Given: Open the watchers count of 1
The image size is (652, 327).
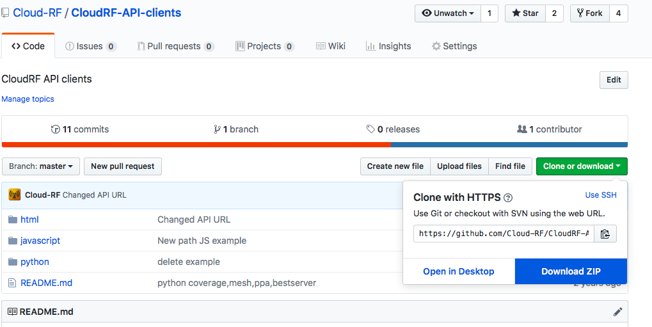Looking at the screenshot, I should click(489, 13).
